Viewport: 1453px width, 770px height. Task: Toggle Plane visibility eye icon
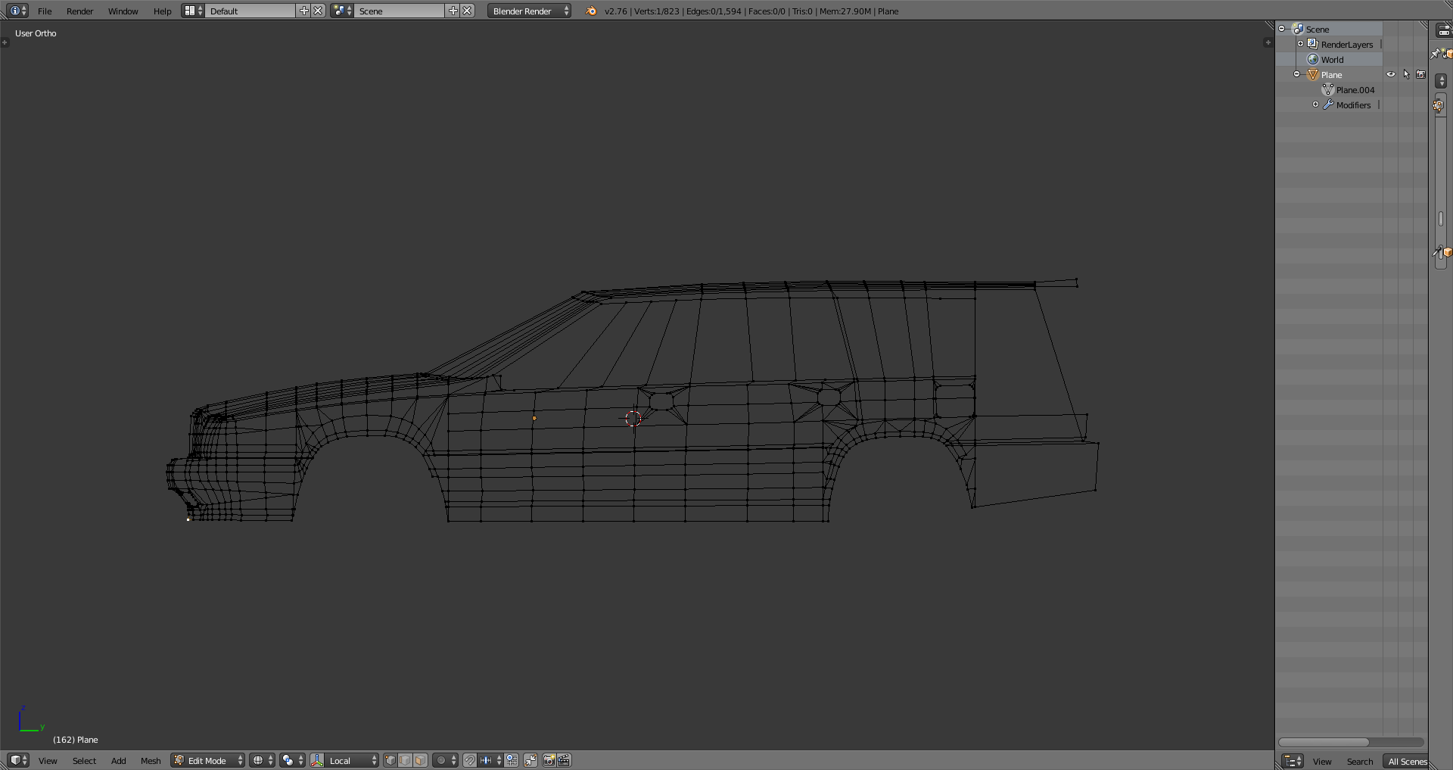point(1391,75)
